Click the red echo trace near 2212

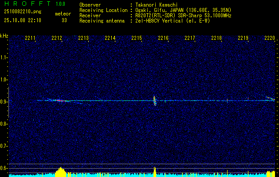point(60,100)
